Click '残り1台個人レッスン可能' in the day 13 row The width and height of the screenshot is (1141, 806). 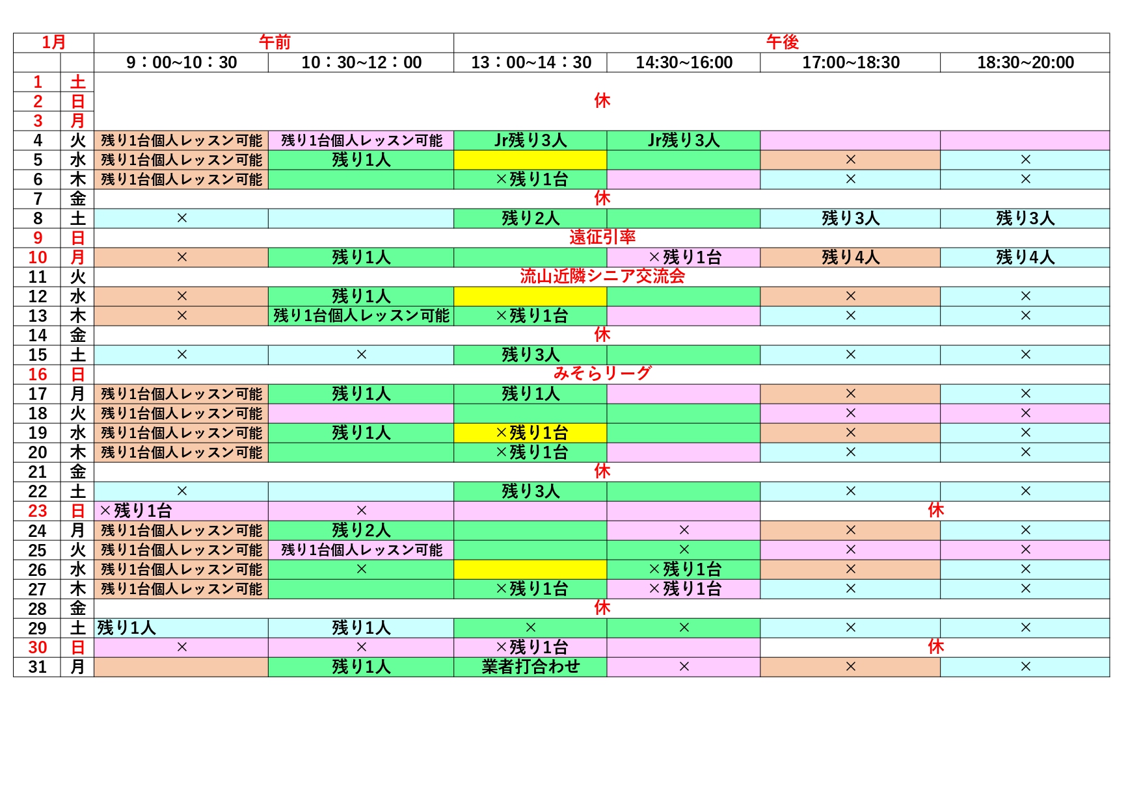[x=361, y=316]
